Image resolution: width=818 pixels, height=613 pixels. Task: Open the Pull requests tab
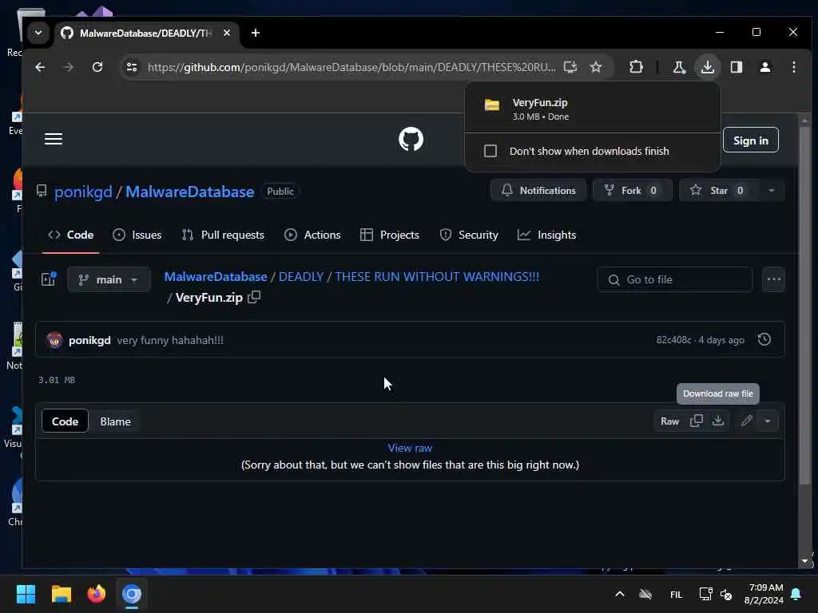pyautogui.click(x=223, y=235)
